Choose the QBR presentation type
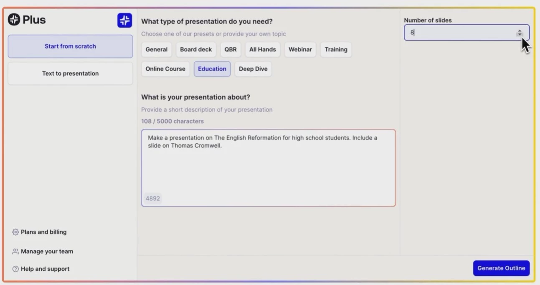Viewport: 540px width, 285px height. coord(231,49)
